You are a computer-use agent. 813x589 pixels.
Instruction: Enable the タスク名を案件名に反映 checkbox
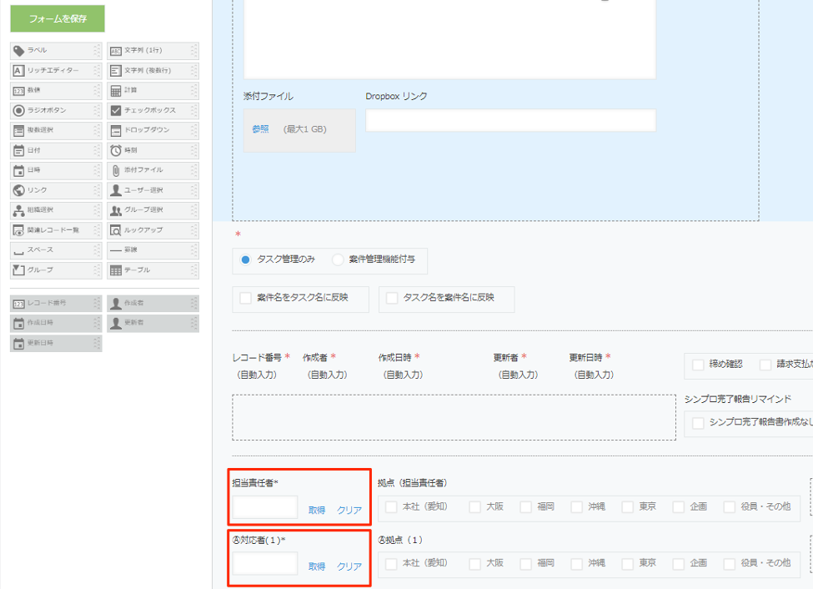coord(392,298)
